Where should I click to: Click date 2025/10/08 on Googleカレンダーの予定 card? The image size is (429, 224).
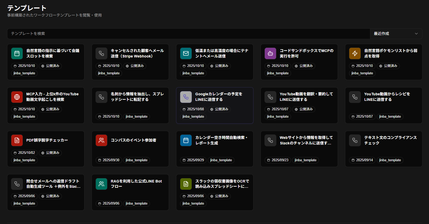pos(193,109)
